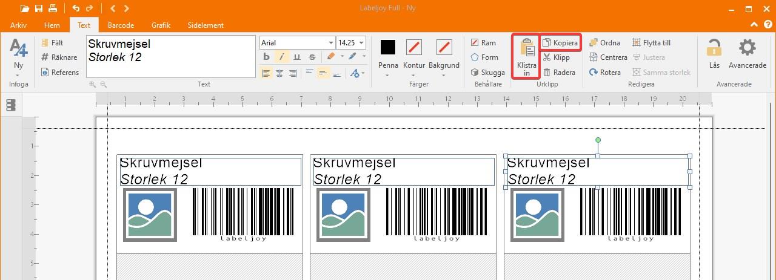Select image placeholder on middle label
This screenshot has height=280, width=776.
tap(343, 215)
